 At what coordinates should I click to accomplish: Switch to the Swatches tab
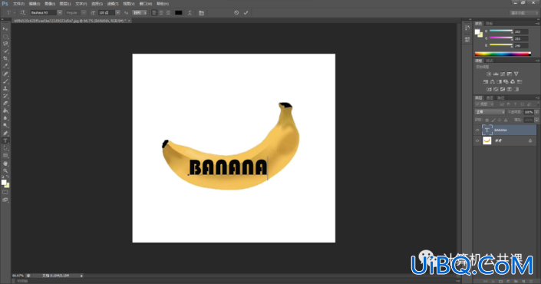490,24
